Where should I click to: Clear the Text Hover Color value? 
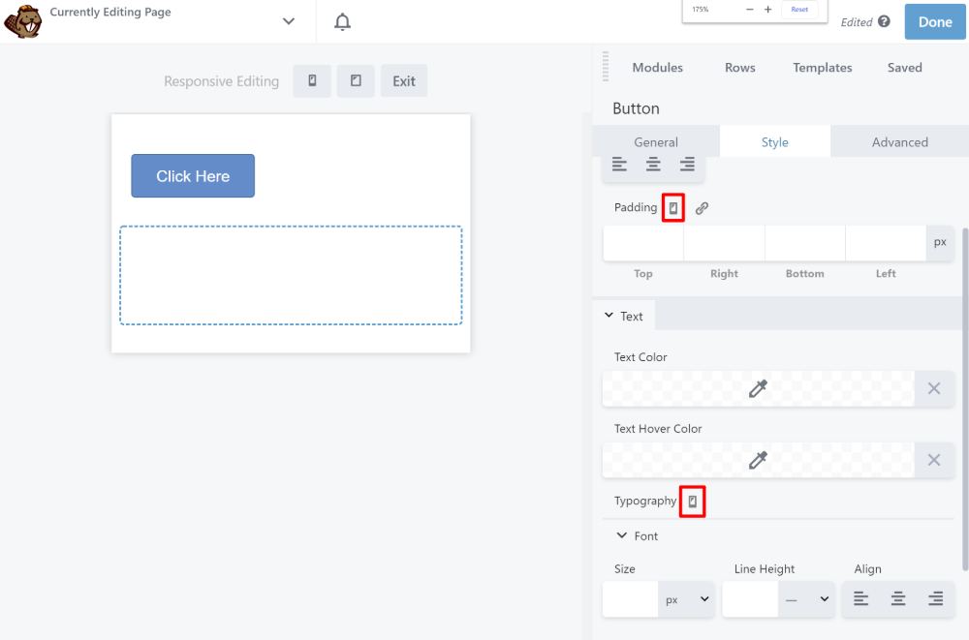[x=934, y=460]
